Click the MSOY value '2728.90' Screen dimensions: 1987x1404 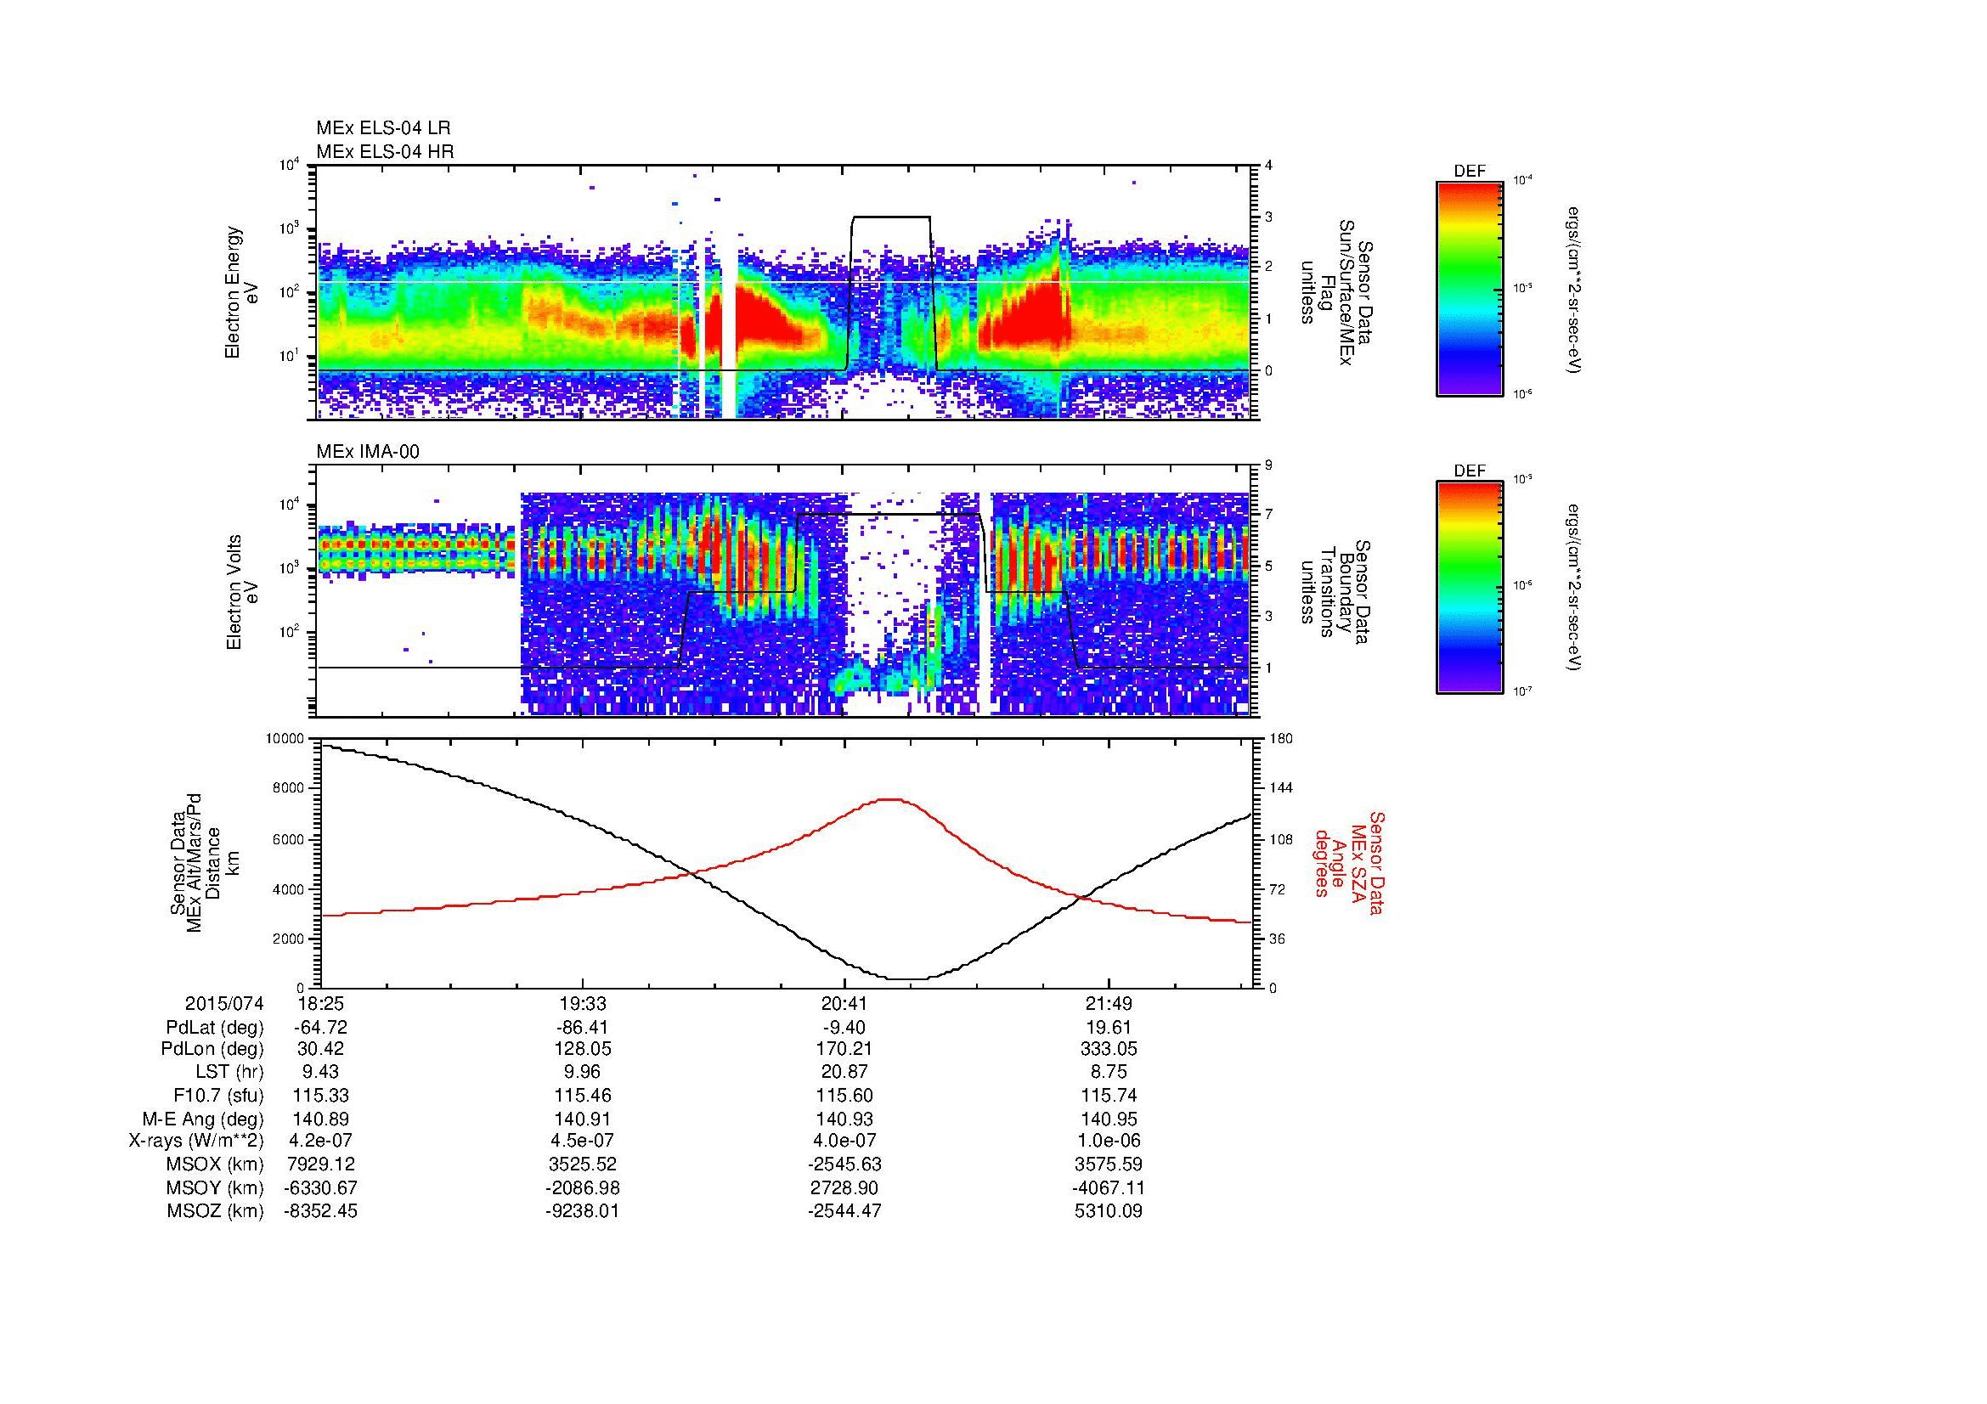pos(844,1188)
